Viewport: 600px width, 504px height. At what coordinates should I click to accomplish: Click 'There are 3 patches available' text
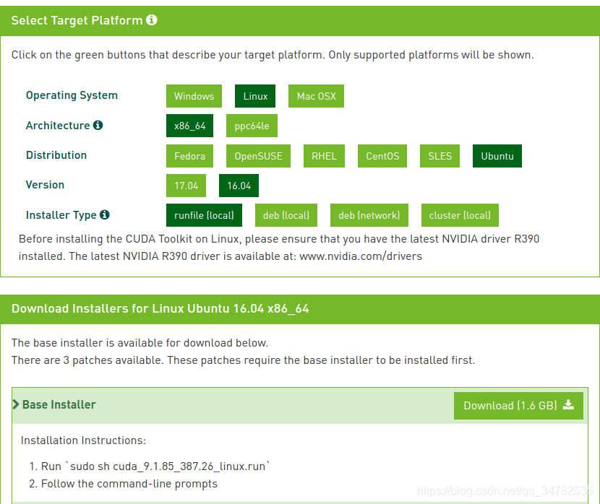[243, 360]
